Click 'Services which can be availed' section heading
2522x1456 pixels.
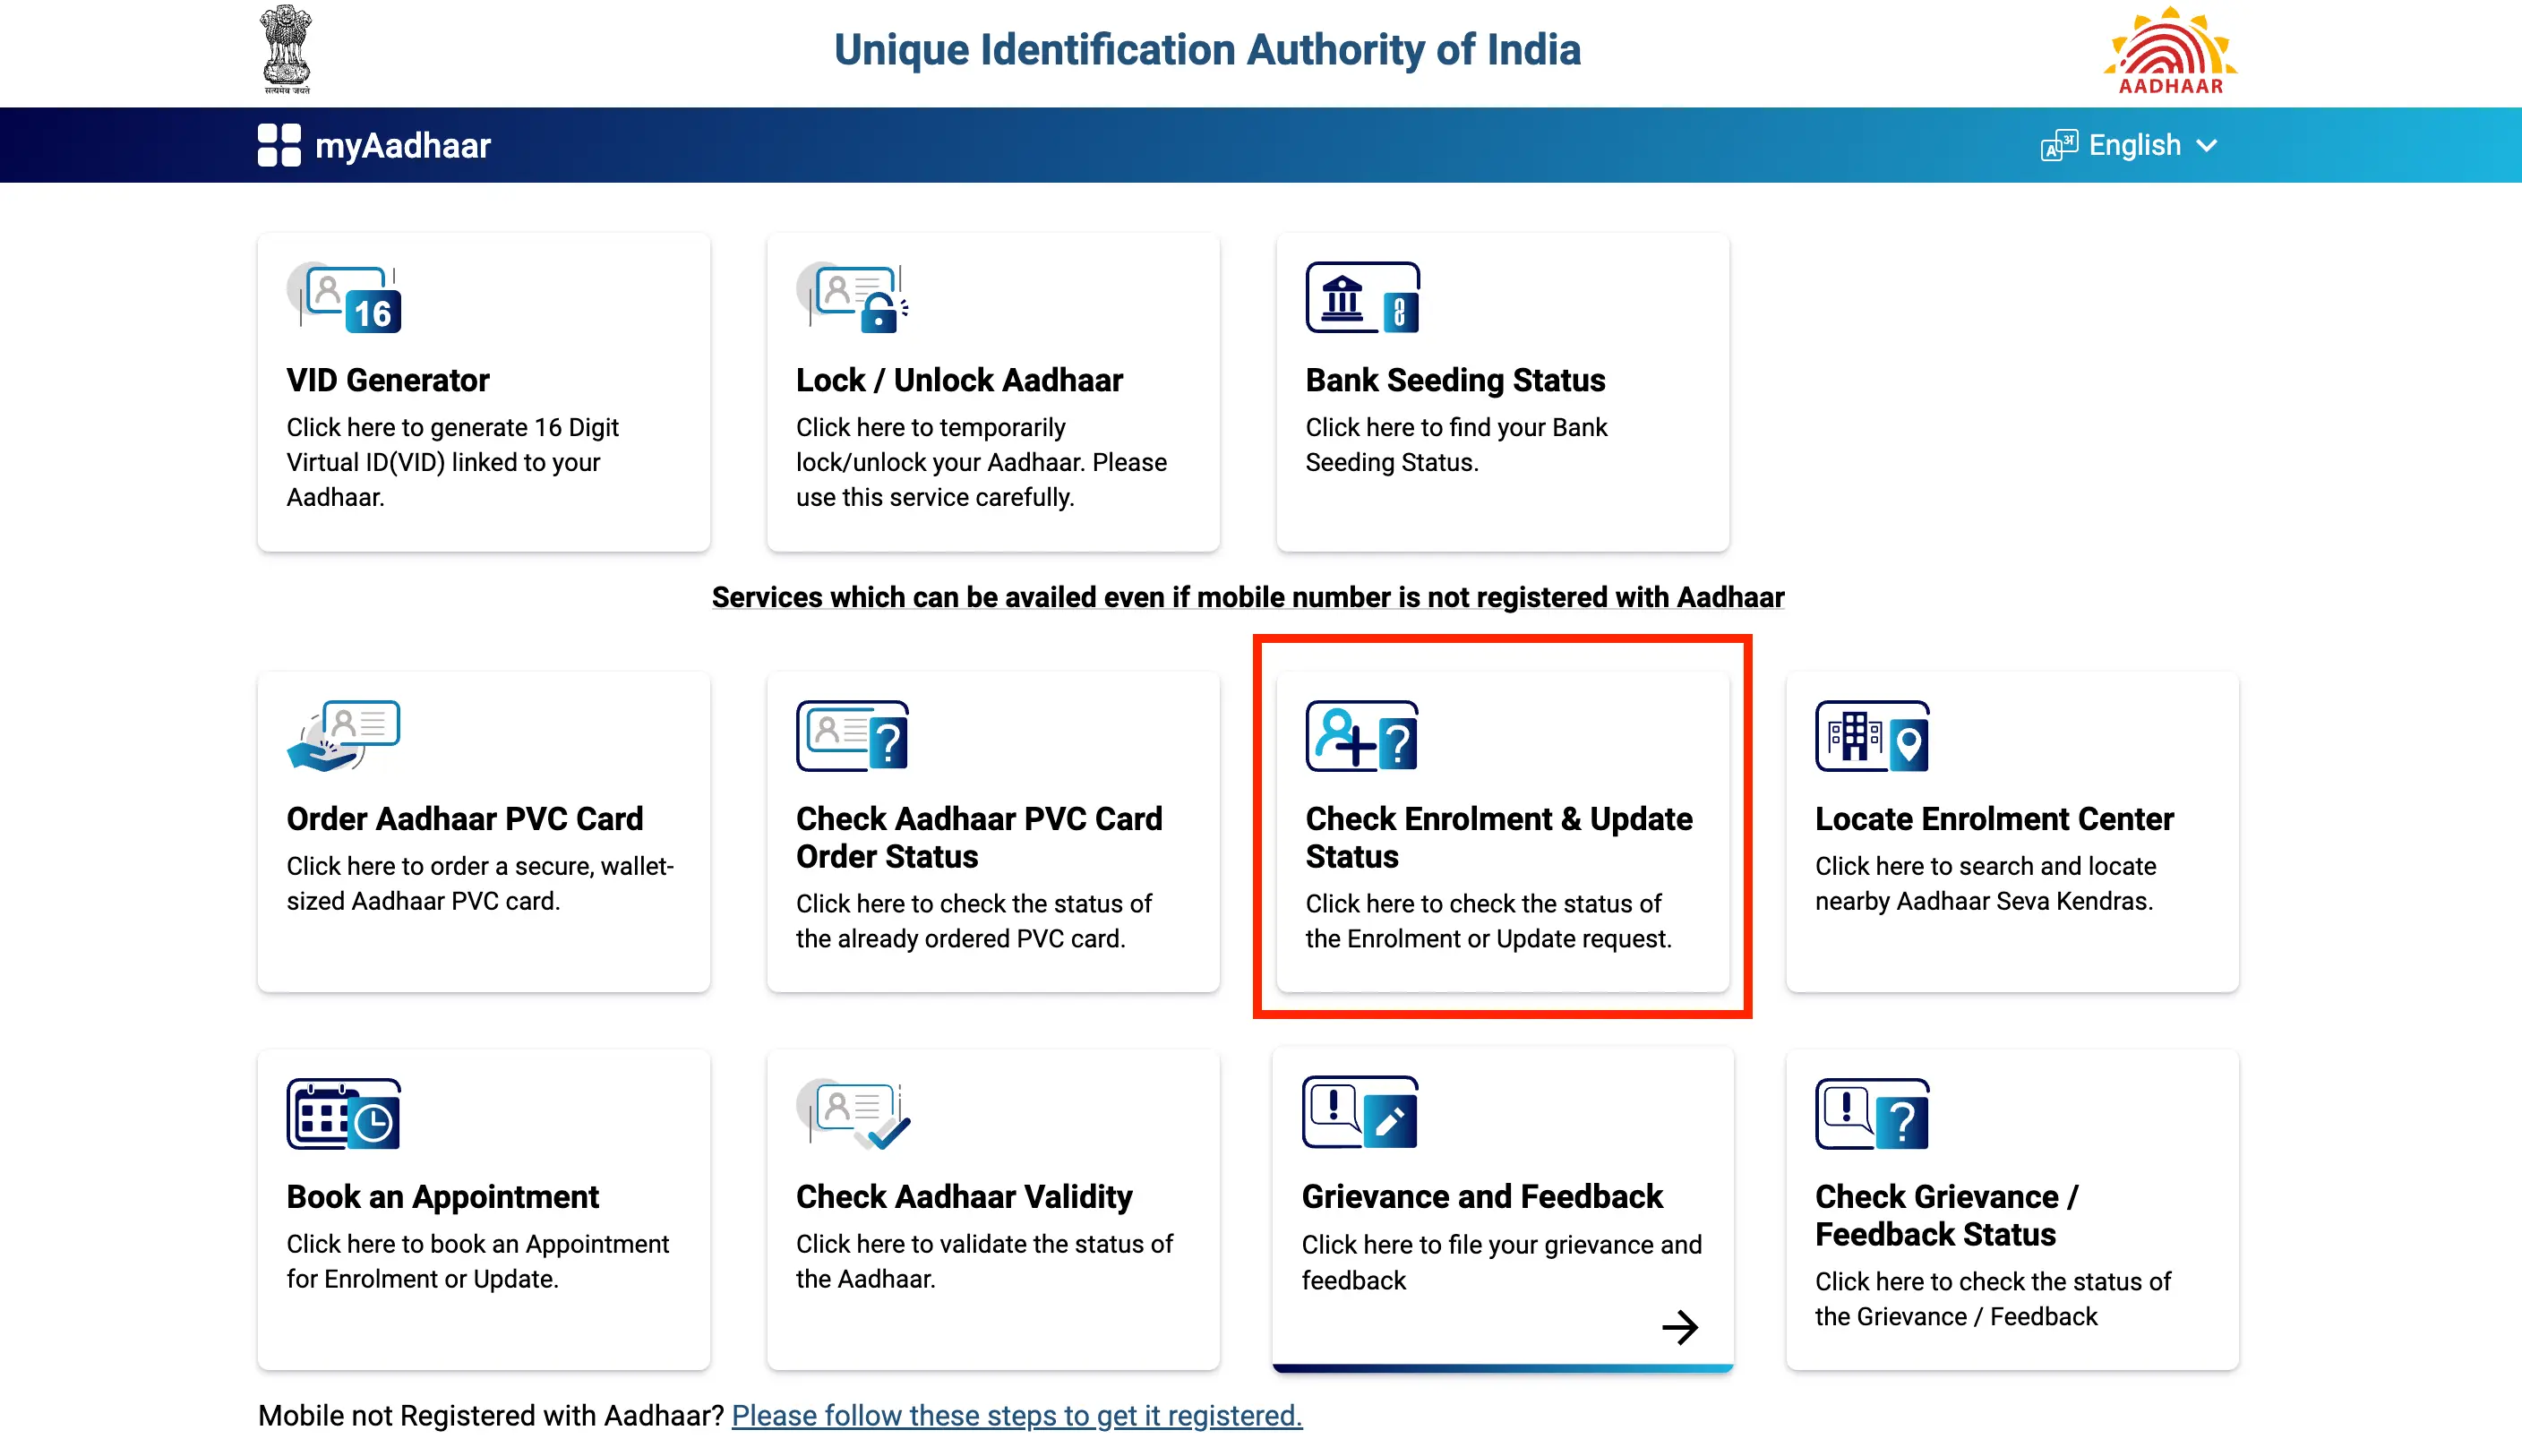(1247, 597)
